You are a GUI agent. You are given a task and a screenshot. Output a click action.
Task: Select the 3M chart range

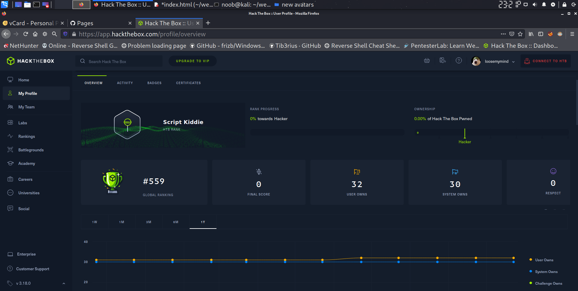(x=149, y=222)
